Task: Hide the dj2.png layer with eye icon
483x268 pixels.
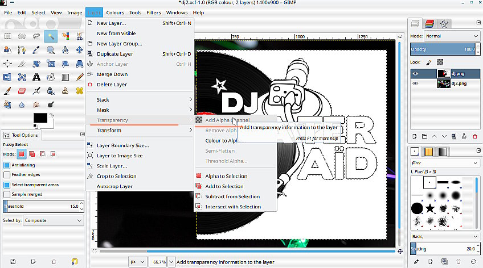Action: [415, 83]
